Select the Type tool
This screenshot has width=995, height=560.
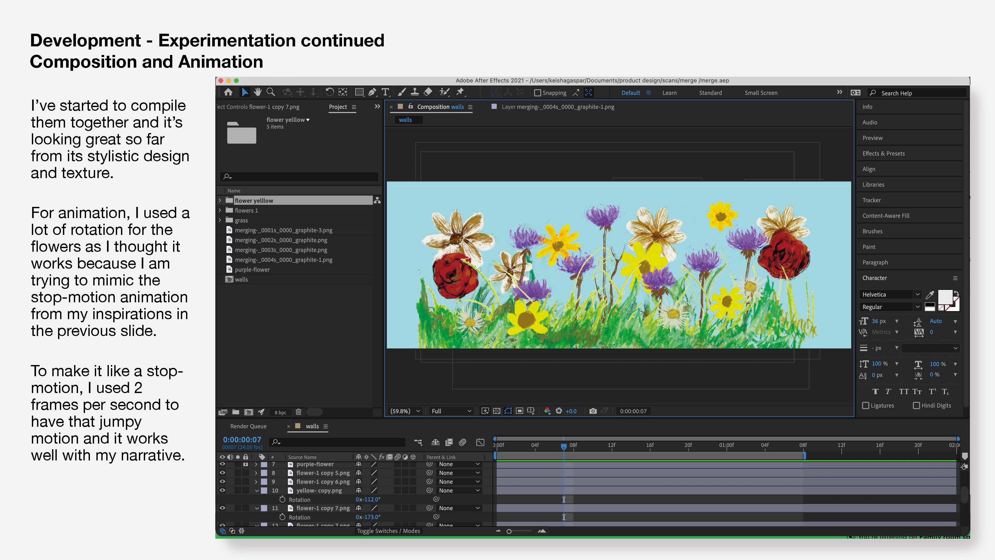[x=385, y=92]
